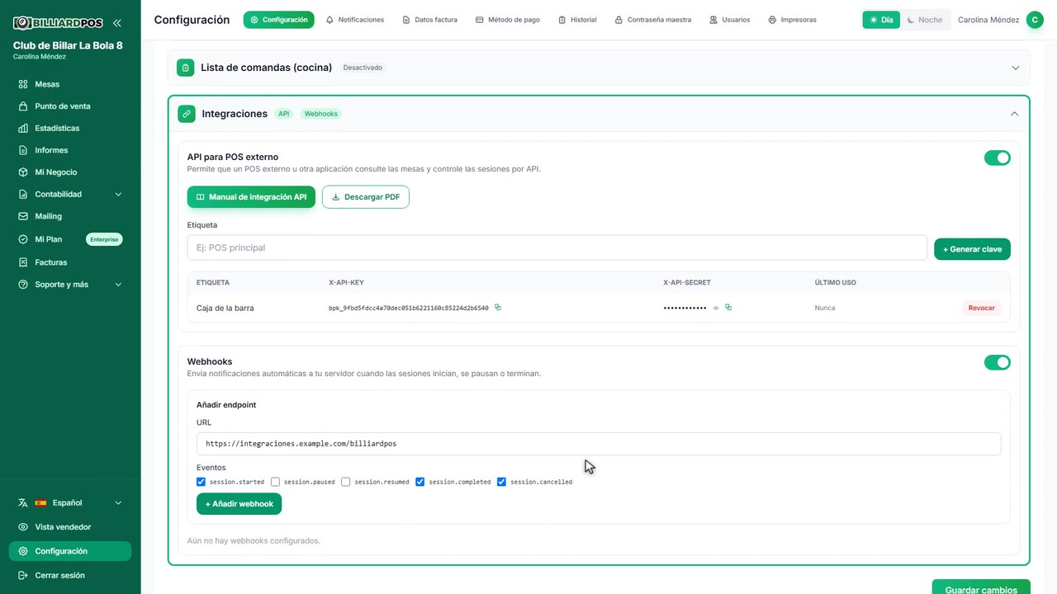
Task: Open the Español language dropdown
Action: [x=70, y=503]
